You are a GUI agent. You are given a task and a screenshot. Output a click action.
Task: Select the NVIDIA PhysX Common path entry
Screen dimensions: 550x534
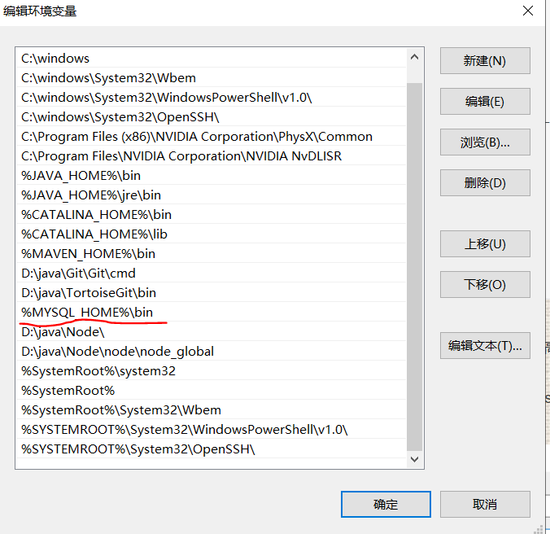pos(197,137)
